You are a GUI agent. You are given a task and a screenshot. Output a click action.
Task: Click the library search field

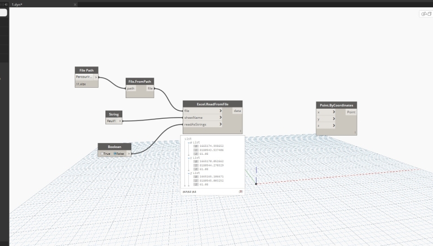[3, 12]
